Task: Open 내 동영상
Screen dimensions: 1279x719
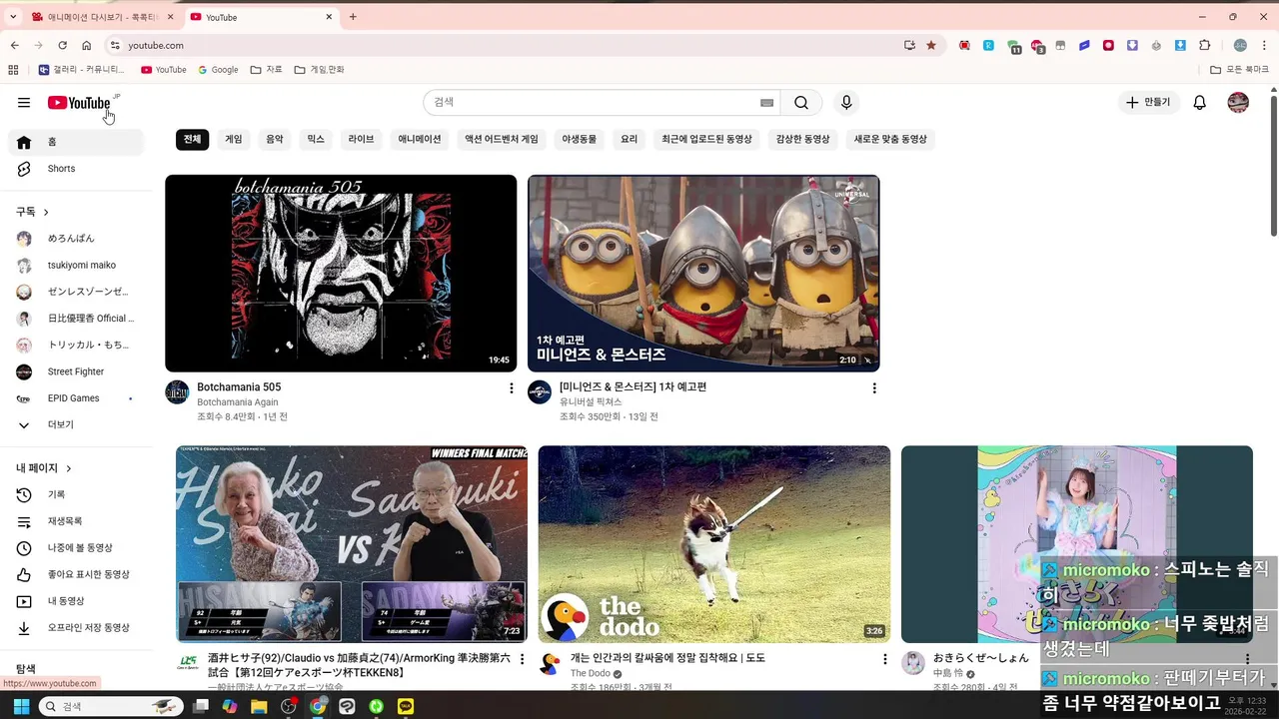Action: [x=76, y=601]
